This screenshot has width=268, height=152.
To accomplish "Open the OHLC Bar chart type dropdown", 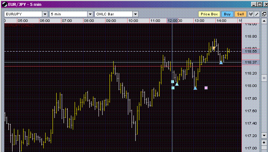I will [135, 14].
